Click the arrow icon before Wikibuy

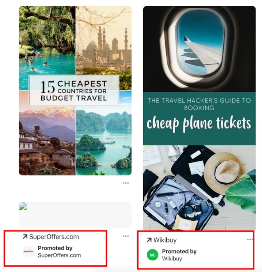pos(149,240)
